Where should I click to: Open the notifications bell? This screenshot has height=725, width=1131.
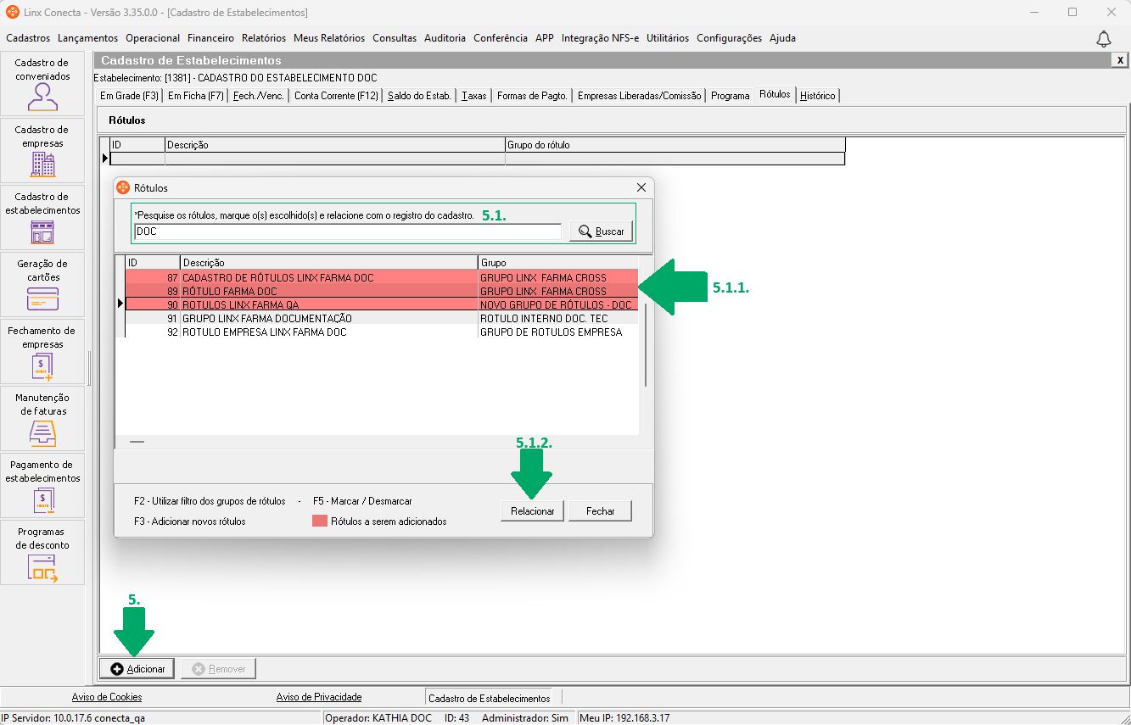pyautogui.click(x=1104, y=39)
